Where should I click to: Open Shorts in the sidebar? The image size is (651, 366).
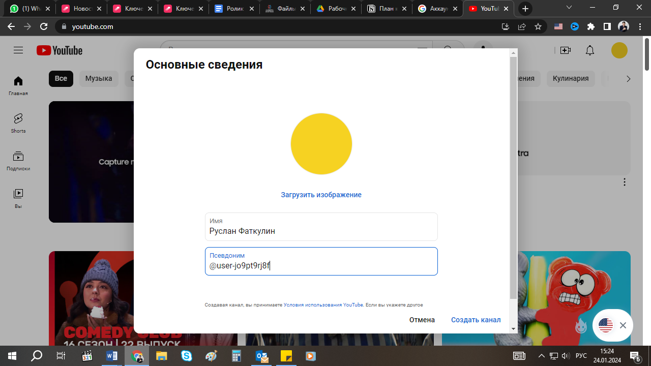pyautogui.click(x=18, y=123)
